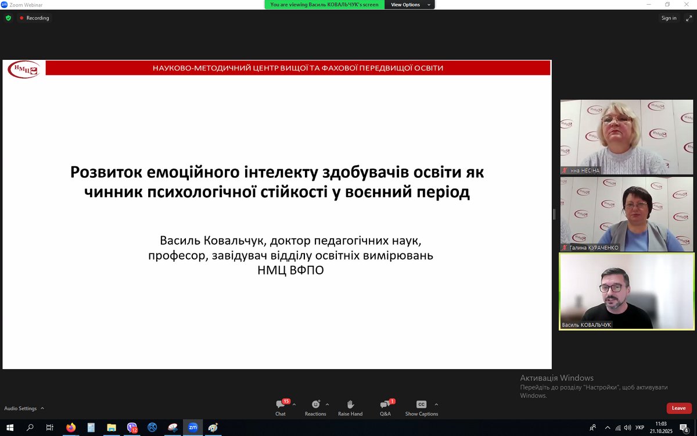Expand the Show Captions options arrow
The width and height of the screenshot is (697, 436).
[436, 404]
